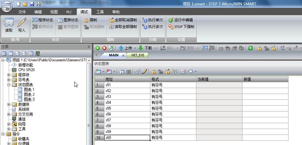Expand the 程序块 tree node

tap(9, 75)
